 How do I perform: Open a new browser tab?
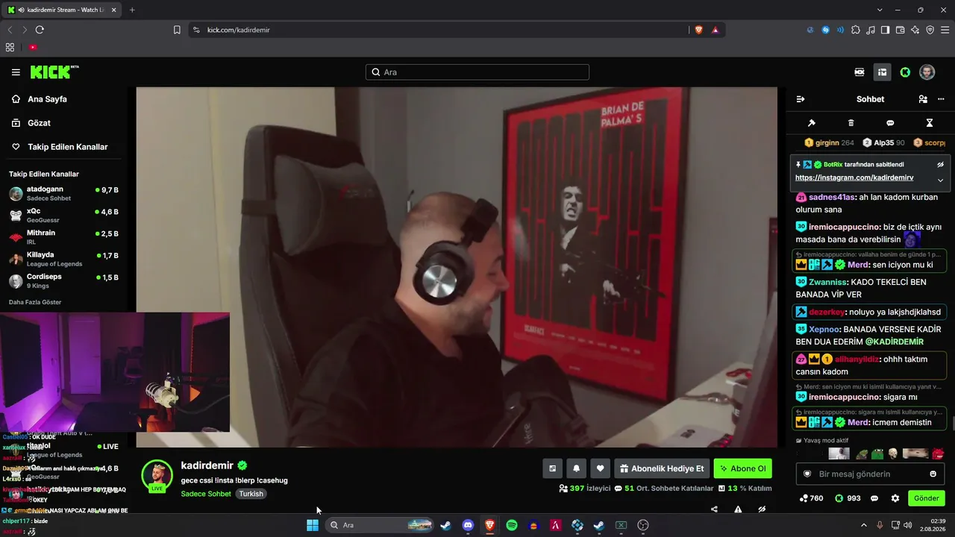[x=132, y=10]
